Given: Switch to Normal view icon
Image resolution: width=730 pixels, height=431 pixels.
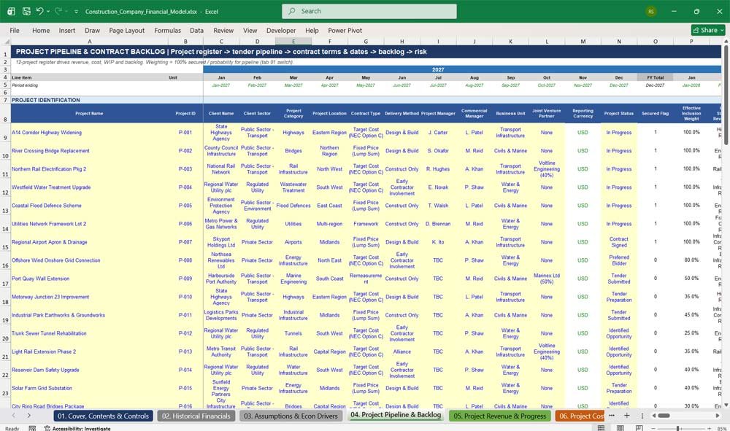Looking at the screenshot, I should pyautogui.click(x=601, y=428).
